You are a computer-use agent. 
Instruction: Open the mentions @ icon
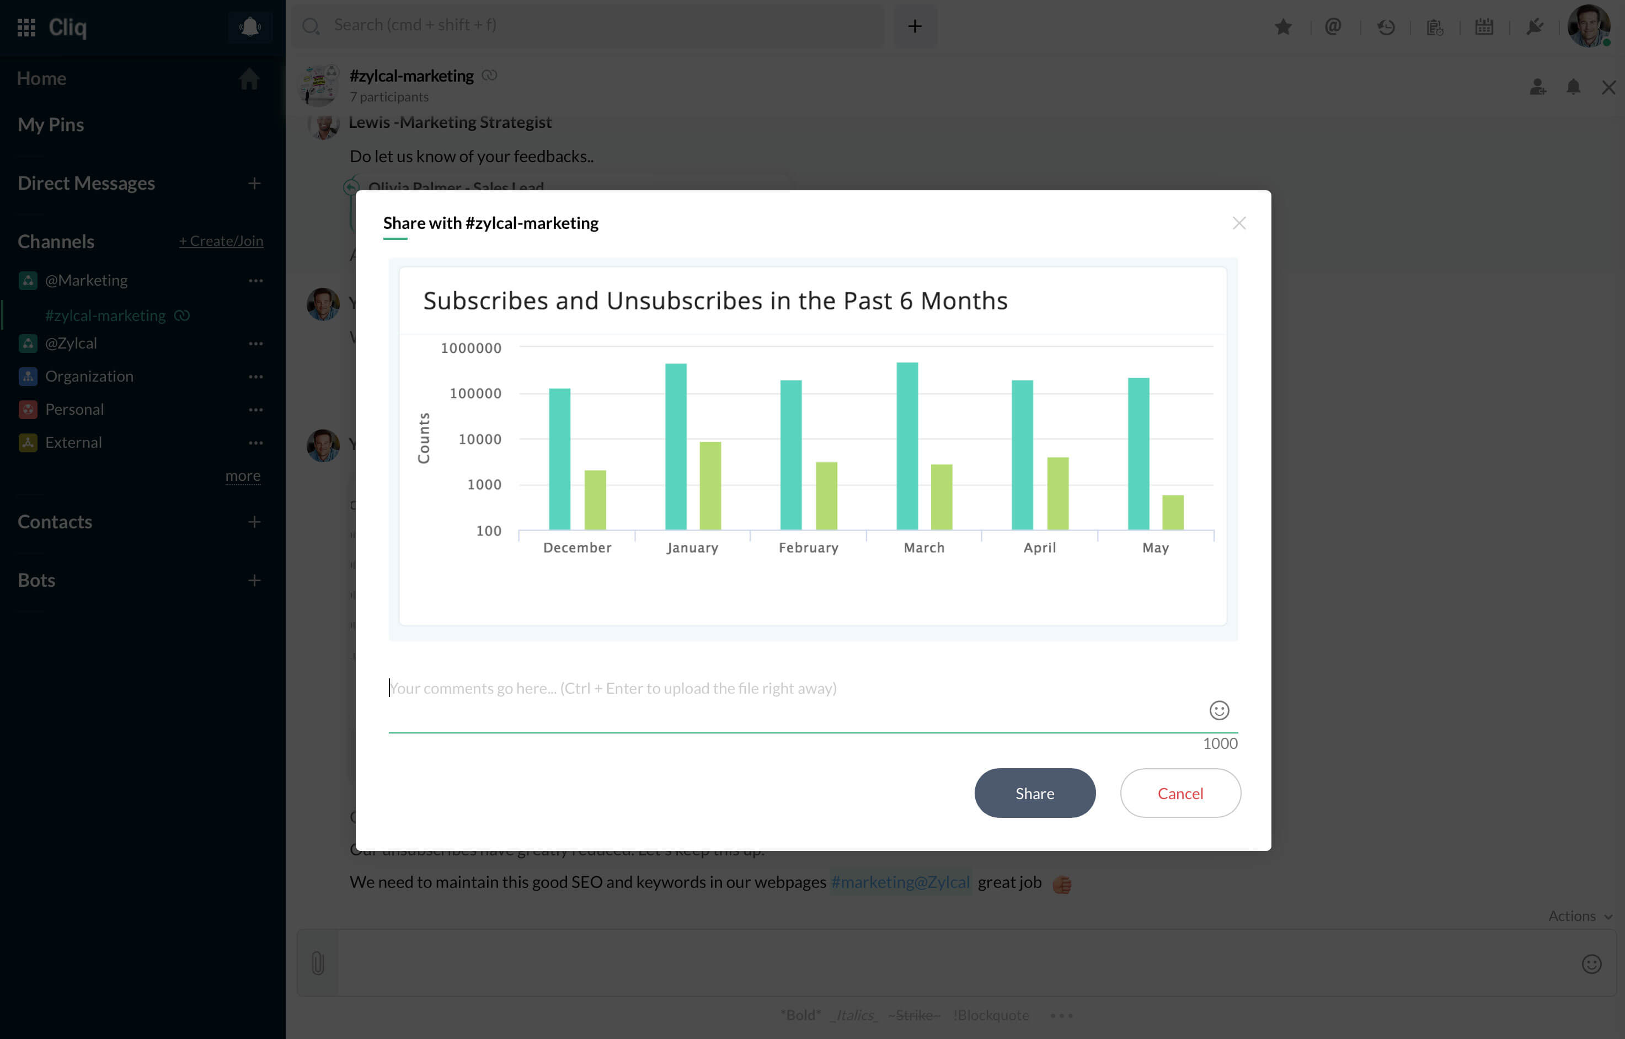click(x=1333, y=27)
